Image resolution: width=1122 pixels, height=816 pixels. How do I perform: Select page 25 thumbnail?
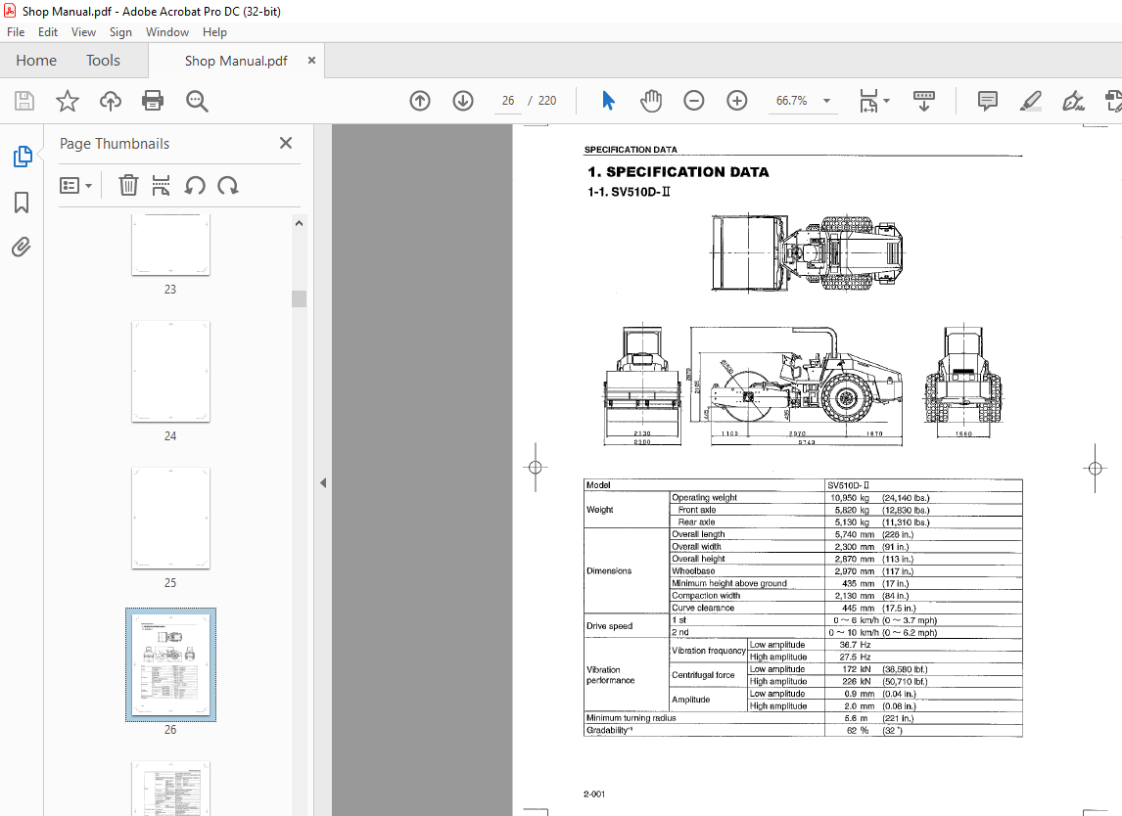click(x=170, y=518)
